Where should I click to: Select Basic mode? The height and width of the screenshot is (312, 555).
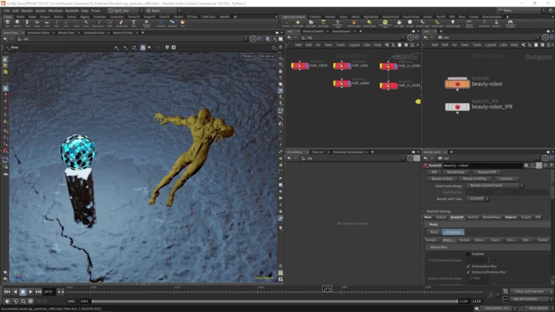434,232
